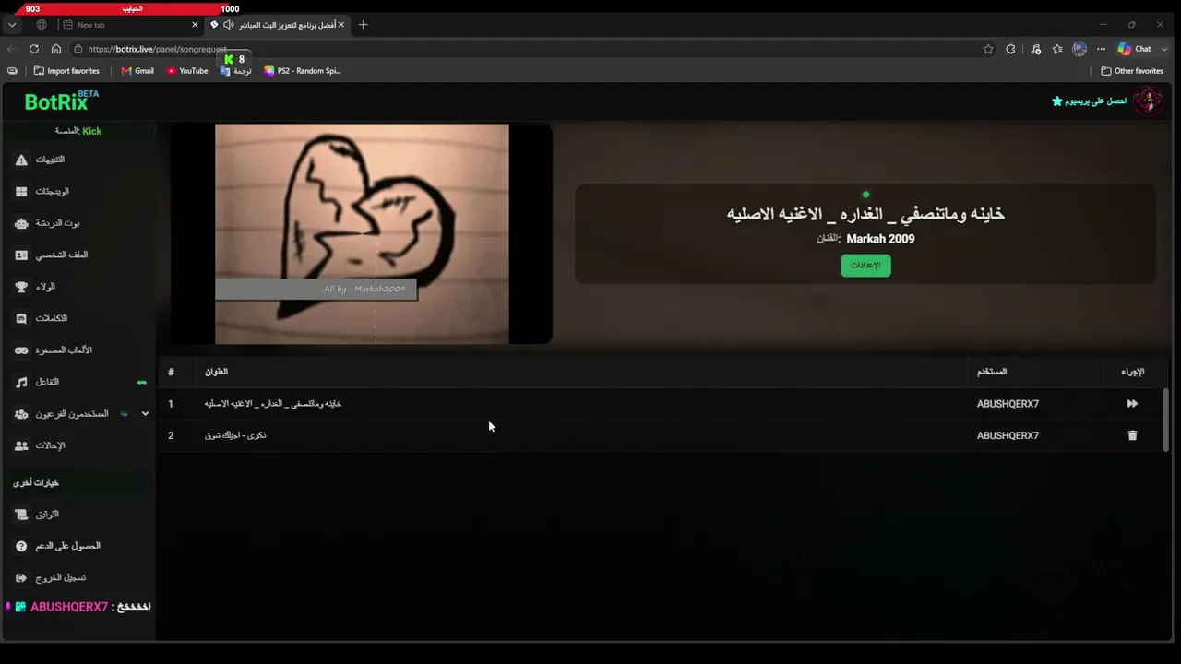Open the YouTube bookmark
The height and width of the screenshot is (664, 1181).
point(187,71)
